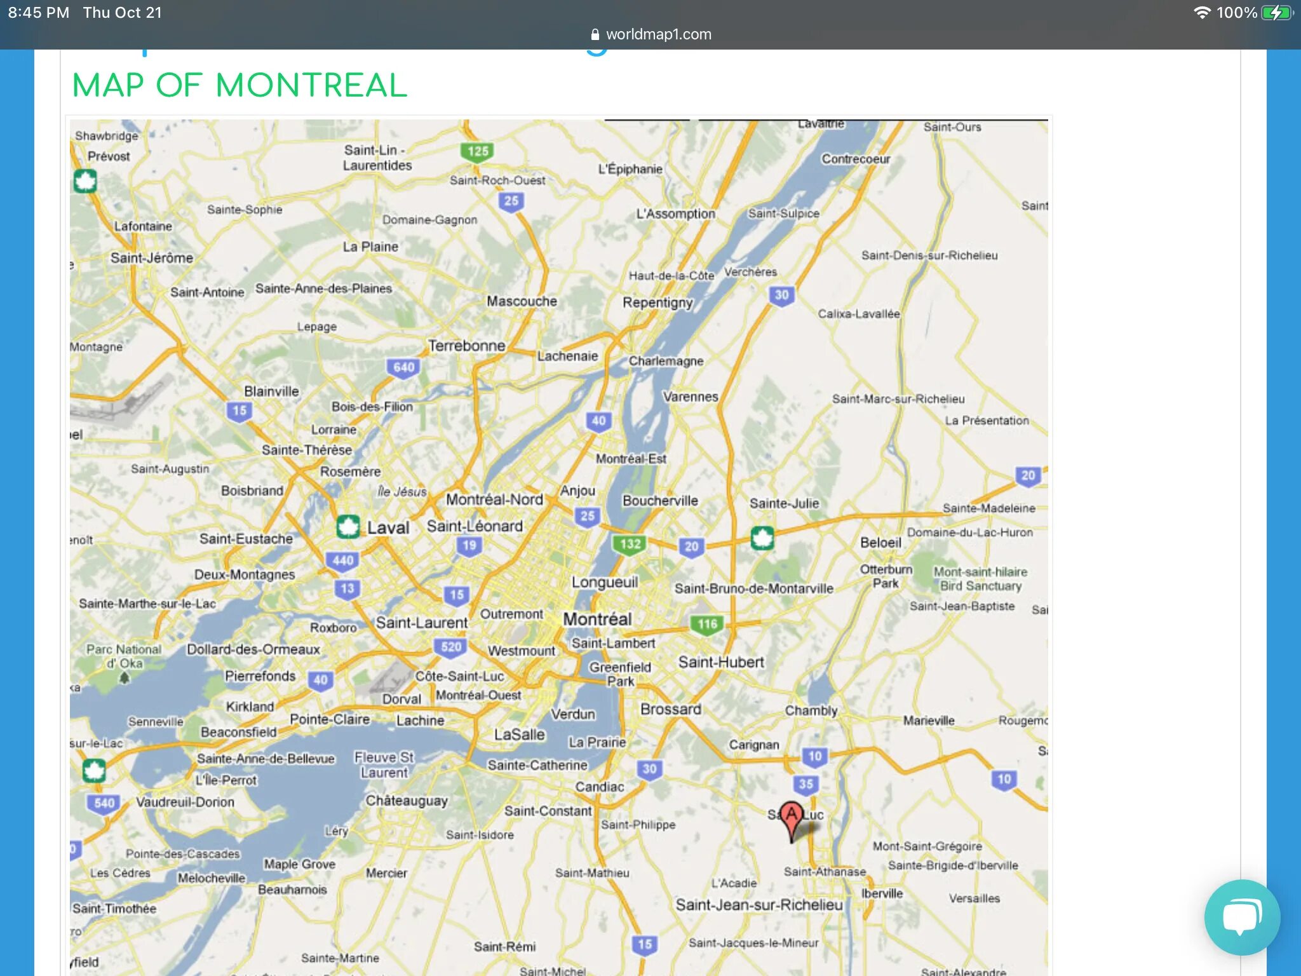This screenshot has width=1301, height=976.
Task: Tap the Route 125 green shield
Action: pyautogui.click(x=477, y=151)
